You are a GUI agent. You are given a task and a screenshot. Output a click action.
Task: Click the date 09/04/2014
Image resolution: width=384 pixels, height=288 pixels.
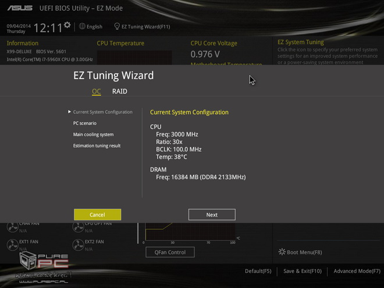point(19,26)
